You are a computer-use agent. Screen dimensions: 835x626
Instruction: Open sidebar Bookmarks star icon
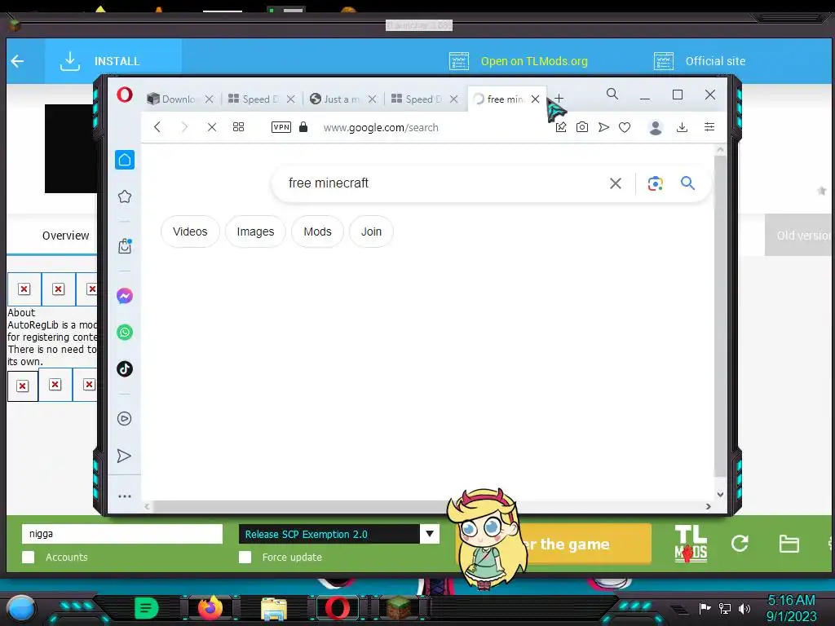[125, 196]
